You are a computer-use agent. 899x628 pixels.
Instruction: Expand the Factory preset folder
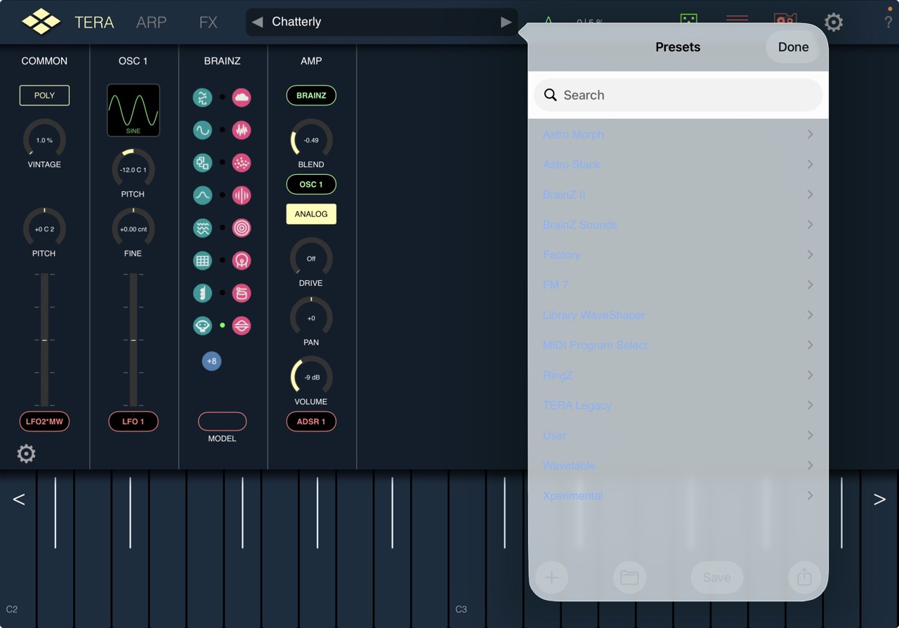click(x=678, y=255)
